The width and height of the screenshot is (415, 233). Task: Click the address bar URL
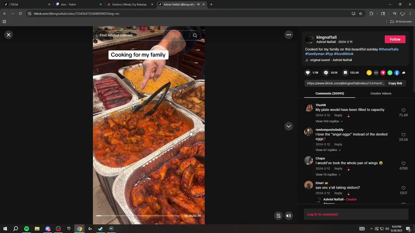77,14
